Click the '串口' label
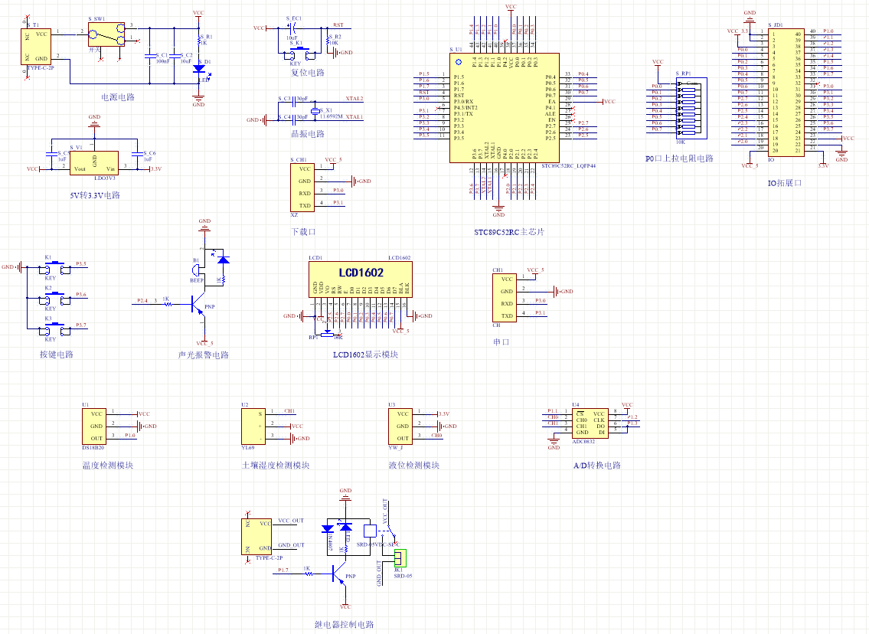This screenshot has width=869, height=634. (x=501, y=342)
